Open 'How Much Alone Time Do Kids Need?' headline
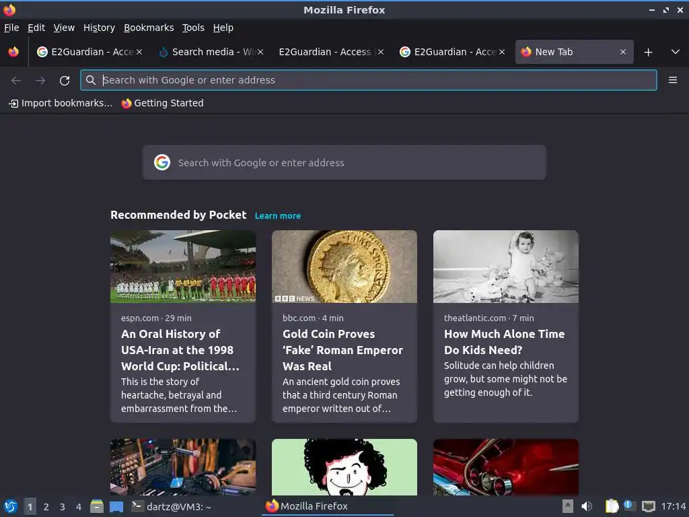The height and width of the screenshot is (517, 689). tap(505, 342)
